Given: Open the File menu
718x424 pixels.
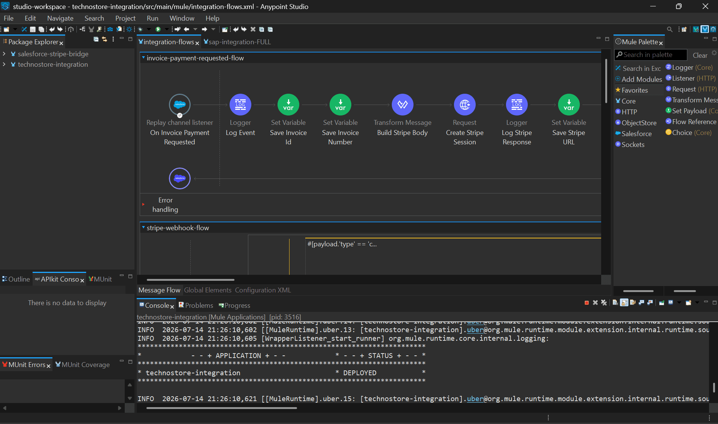Looking at the screenshot, I should (9, 18).
